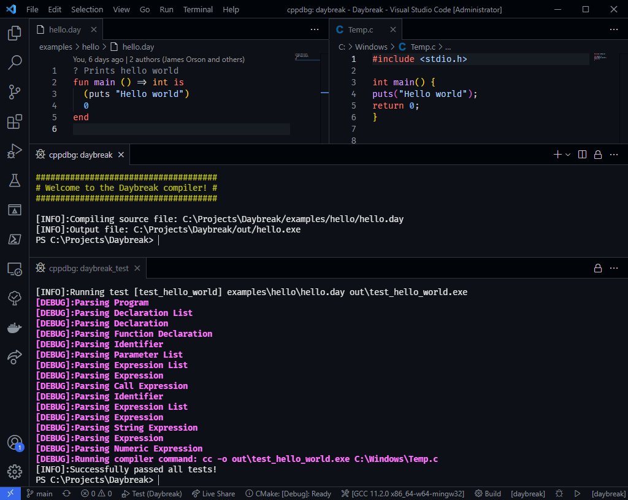The height and width of the screenshot is (500, 628).
Task: Open the Run menu
Action: click(x=167, y=9)
